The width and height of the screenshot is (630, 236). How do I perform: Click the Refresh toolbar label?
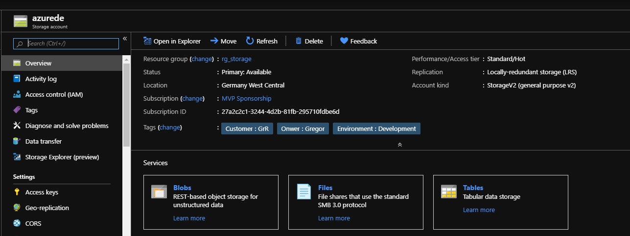tap(267, 41)
